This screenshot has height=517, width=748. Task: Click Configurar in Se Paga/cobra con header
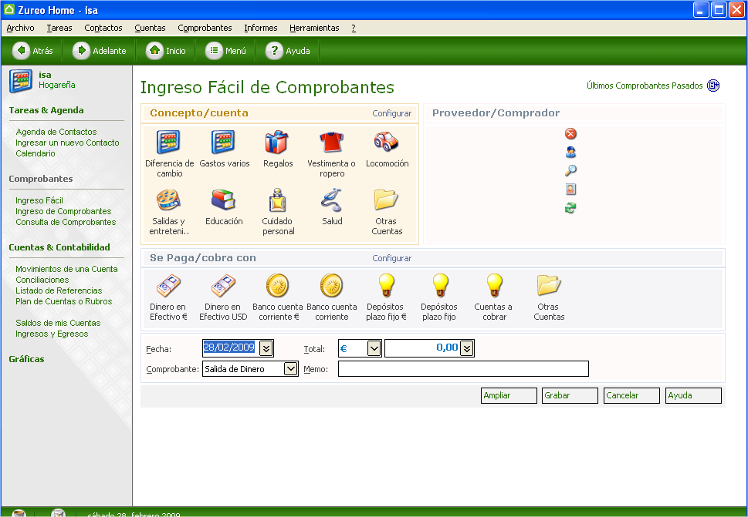pyautogui.click(x=391, y=258)
